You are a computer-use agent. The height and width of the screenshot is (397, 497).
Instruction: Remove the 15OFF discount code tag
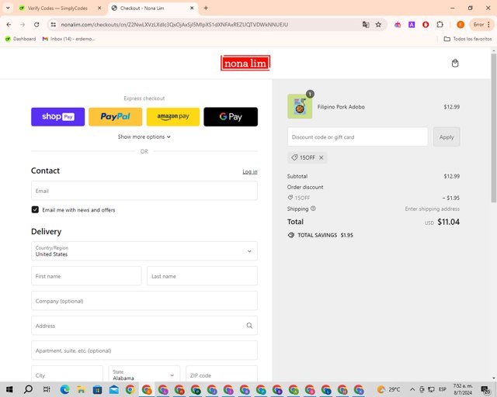pyautogui.click(x=321, y=157)
